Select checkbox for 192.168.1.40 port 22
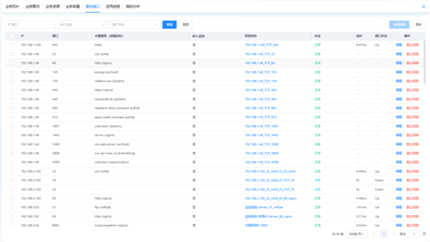Image resolution: width=430 pixels, height=242 pixels. click(11, 54)
